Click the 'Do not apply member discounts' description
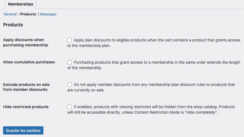This screenshot has height=137, width=244. pos(151,87)
